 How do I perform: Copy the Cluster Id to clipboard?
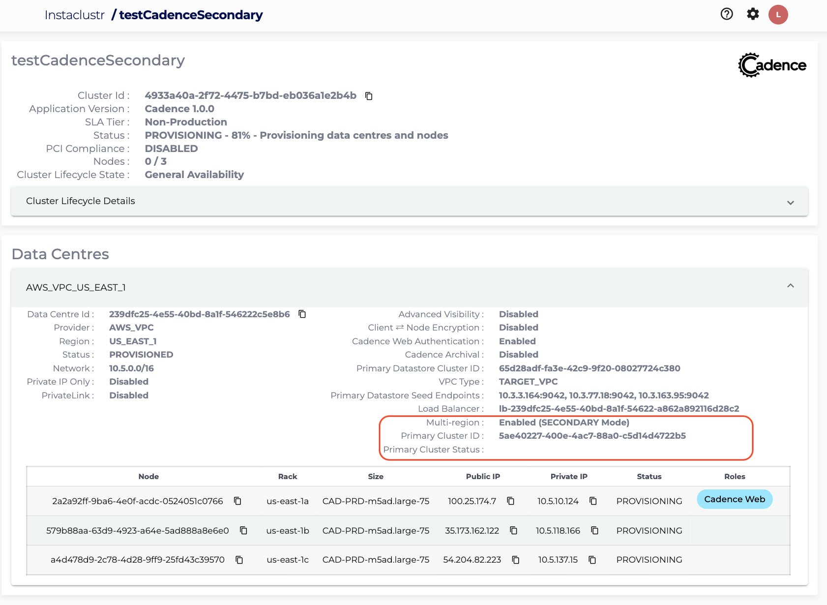pyautogui.click(x=369, y=96)
